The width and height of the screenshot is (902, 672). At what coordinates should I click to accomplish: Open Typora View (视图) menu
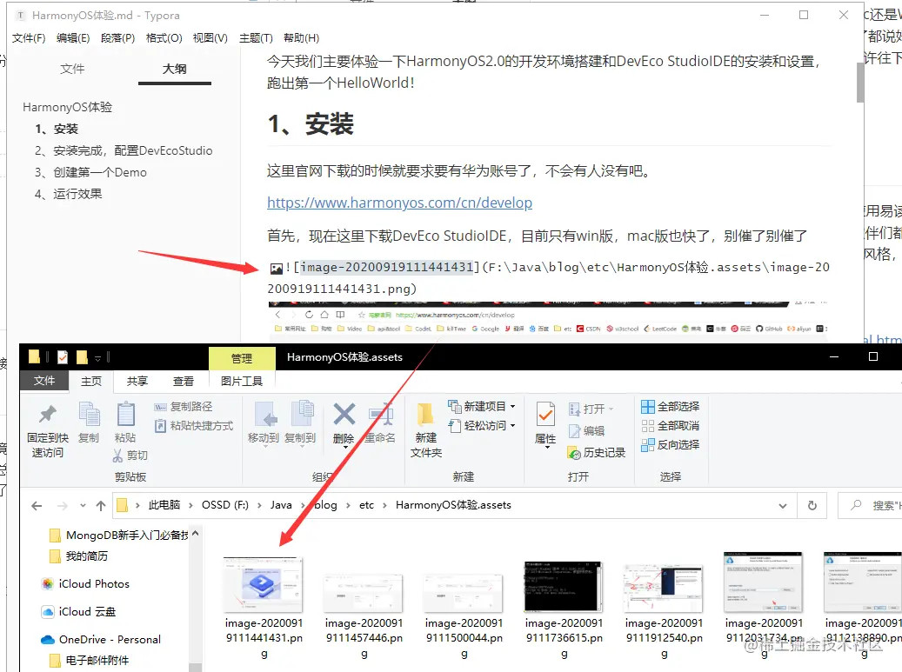pyautogui.click(x=210, y=38)
